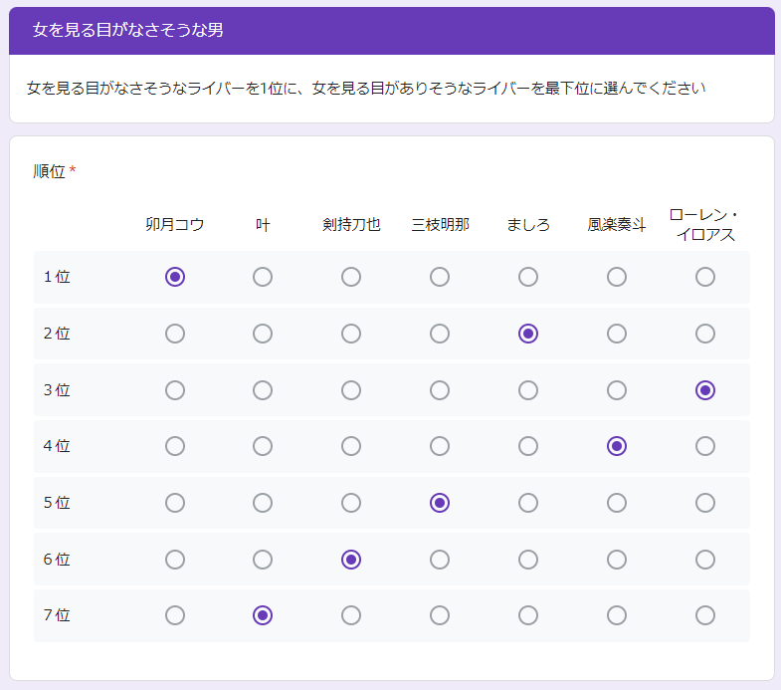Choose 卯月コウ in the 2位 row
Image resolution: width=781 pixels, height=690 pixels.
click(175, 334)
